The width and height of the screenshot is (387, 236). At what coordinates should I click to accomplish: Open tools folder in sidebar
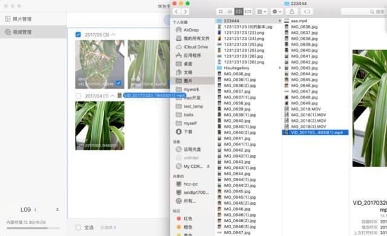coord(184,115)
